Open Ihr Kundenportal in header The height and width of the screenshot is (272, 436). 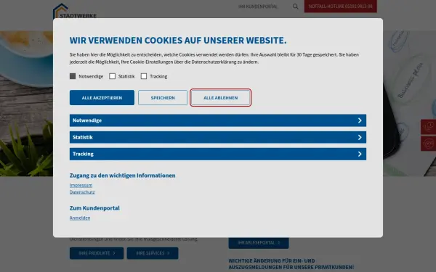(258, 7)
